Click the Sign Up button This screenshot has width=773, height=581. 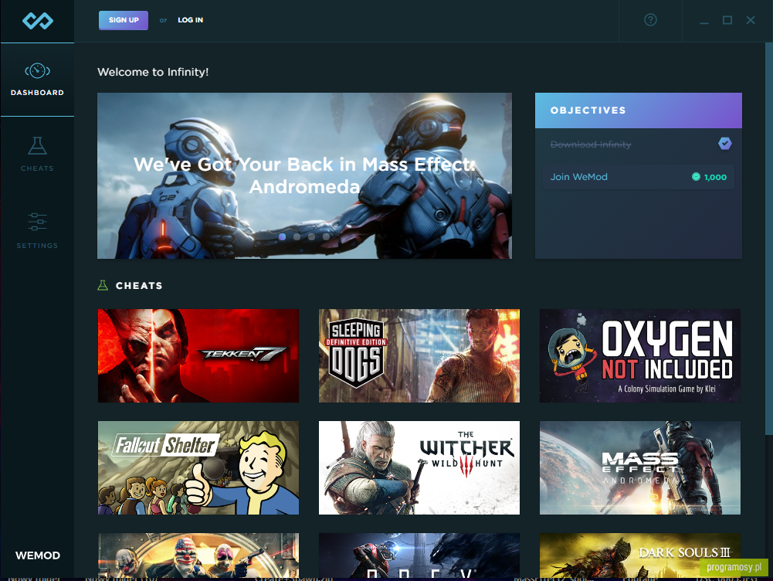pyautogui.click(x=124, y=20)
